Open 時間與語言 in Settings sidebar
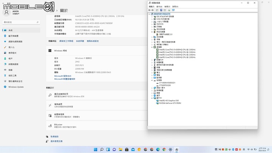The height and width of the screenshot is (153, 272). (x=21, y=64)
